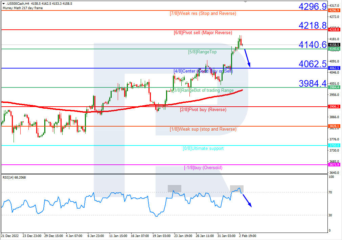Screen dimensions: 342x240
Task: Click the cyan 3750.0 price tag on axis
Action: point(334,145)
